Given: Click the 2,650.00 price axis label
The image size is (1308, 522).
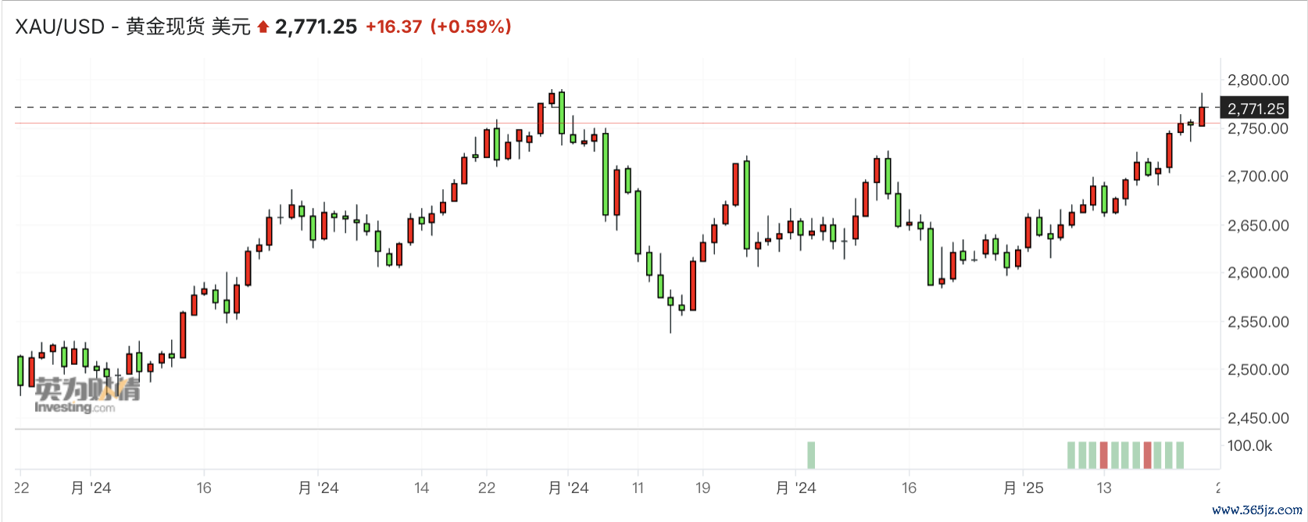Looking at the screenshot, I should pyautogui.click(x=1258, y=225).
